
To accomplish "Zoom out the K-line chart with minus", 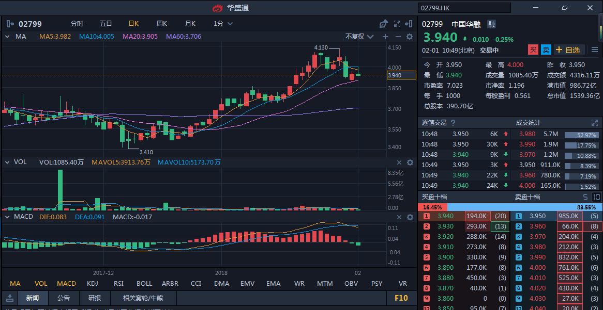I will tap(398, 37).
